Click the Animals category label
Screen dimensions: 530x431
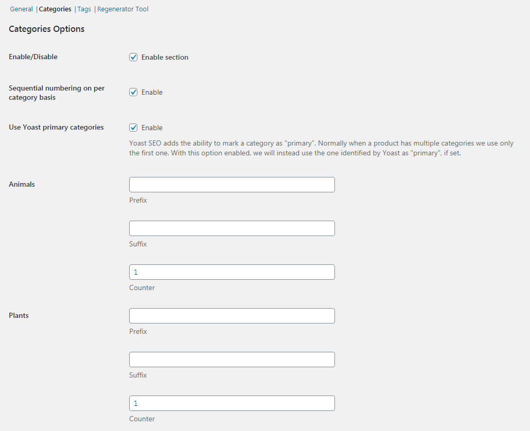pyautogui.click(x=22, y=184)
